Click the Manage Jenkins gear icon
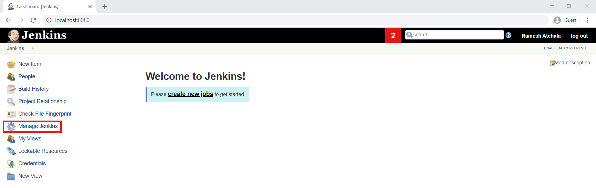596x188 pixels. click(x=11, y=126)
